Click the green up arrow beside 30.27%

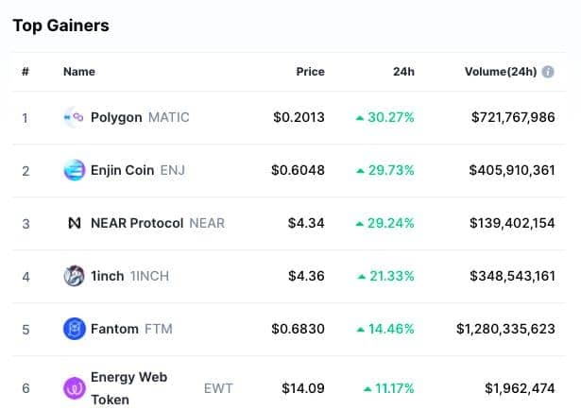359,118
